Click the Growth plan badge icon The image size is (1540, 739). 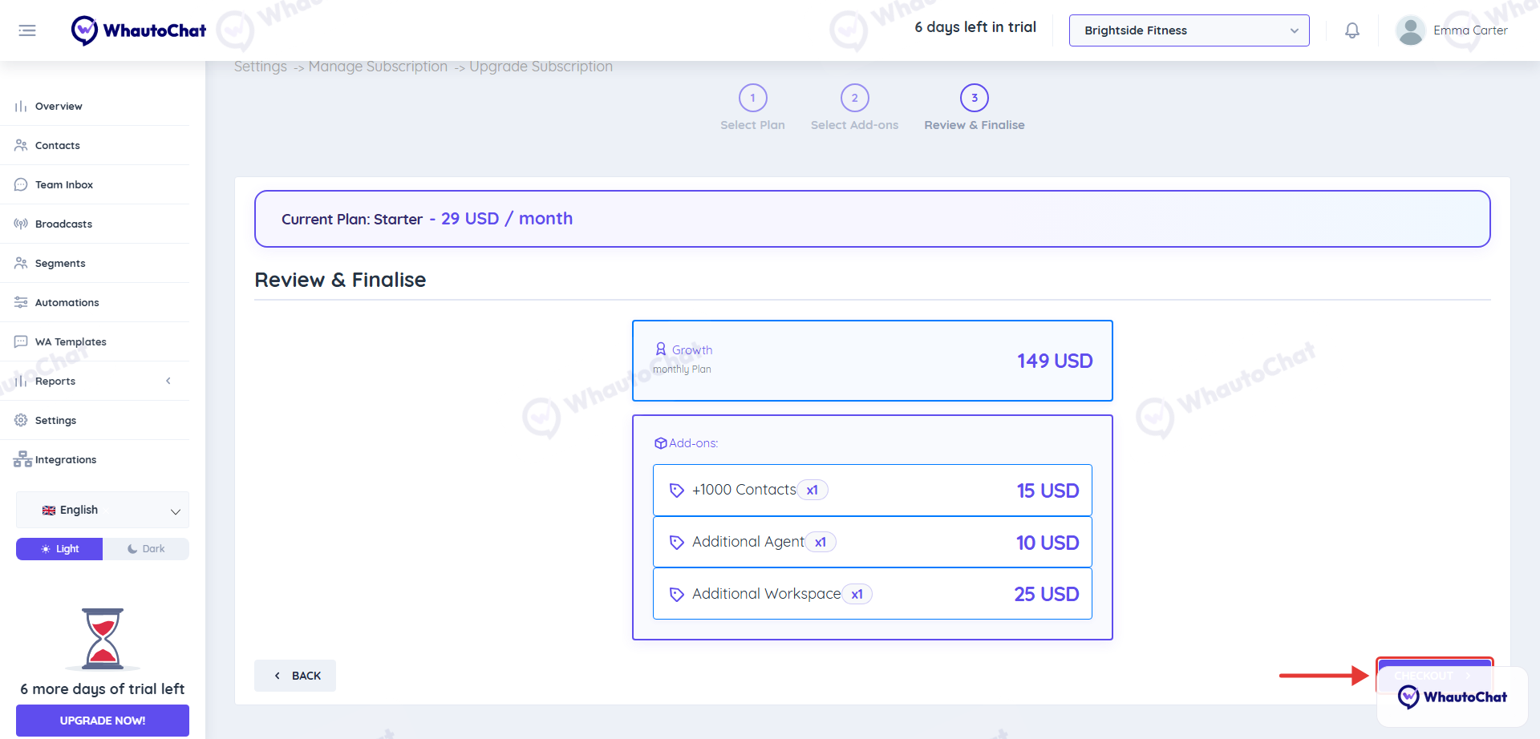point(661,349)
